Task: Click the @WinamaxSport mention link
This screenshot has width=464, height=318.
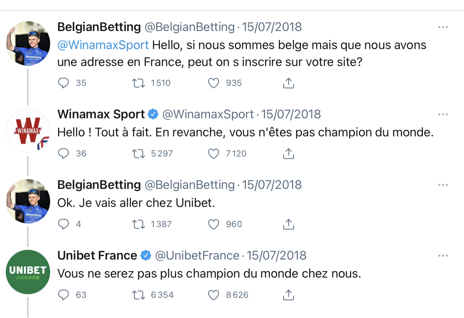Action: coord(103,45)
